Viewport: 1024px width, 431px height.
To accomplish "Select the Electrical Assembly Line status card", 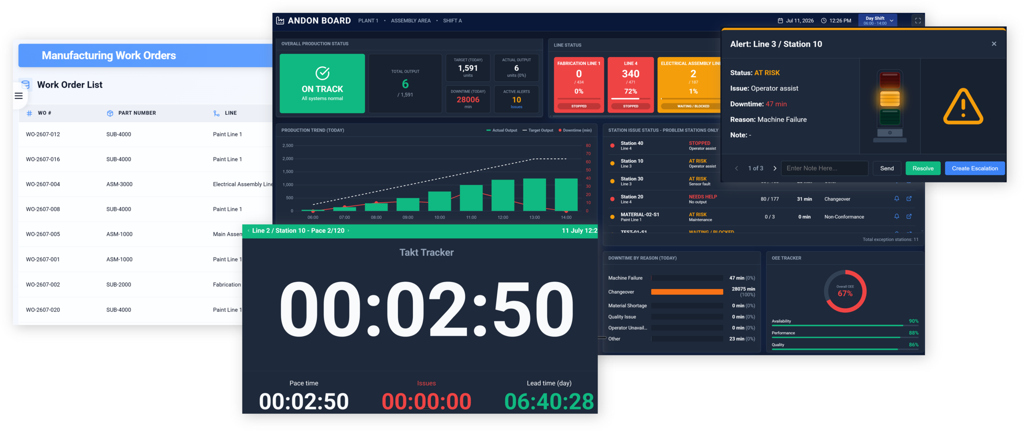I will click(x=689, y=85).
